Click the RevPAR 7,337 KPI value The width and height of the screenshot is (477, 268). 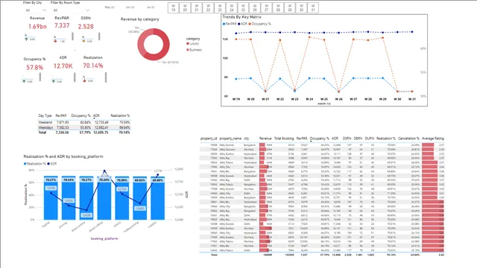point(62,25)
